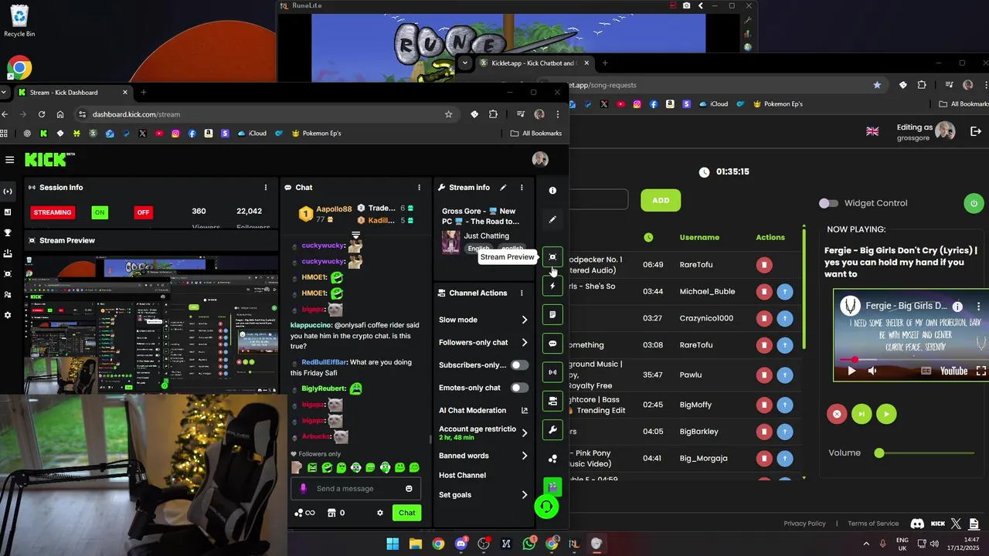Screen dimensions: 989x556
Task: Click the broadcast signal icon in widget rail
Action: click(x=552, y=372)
